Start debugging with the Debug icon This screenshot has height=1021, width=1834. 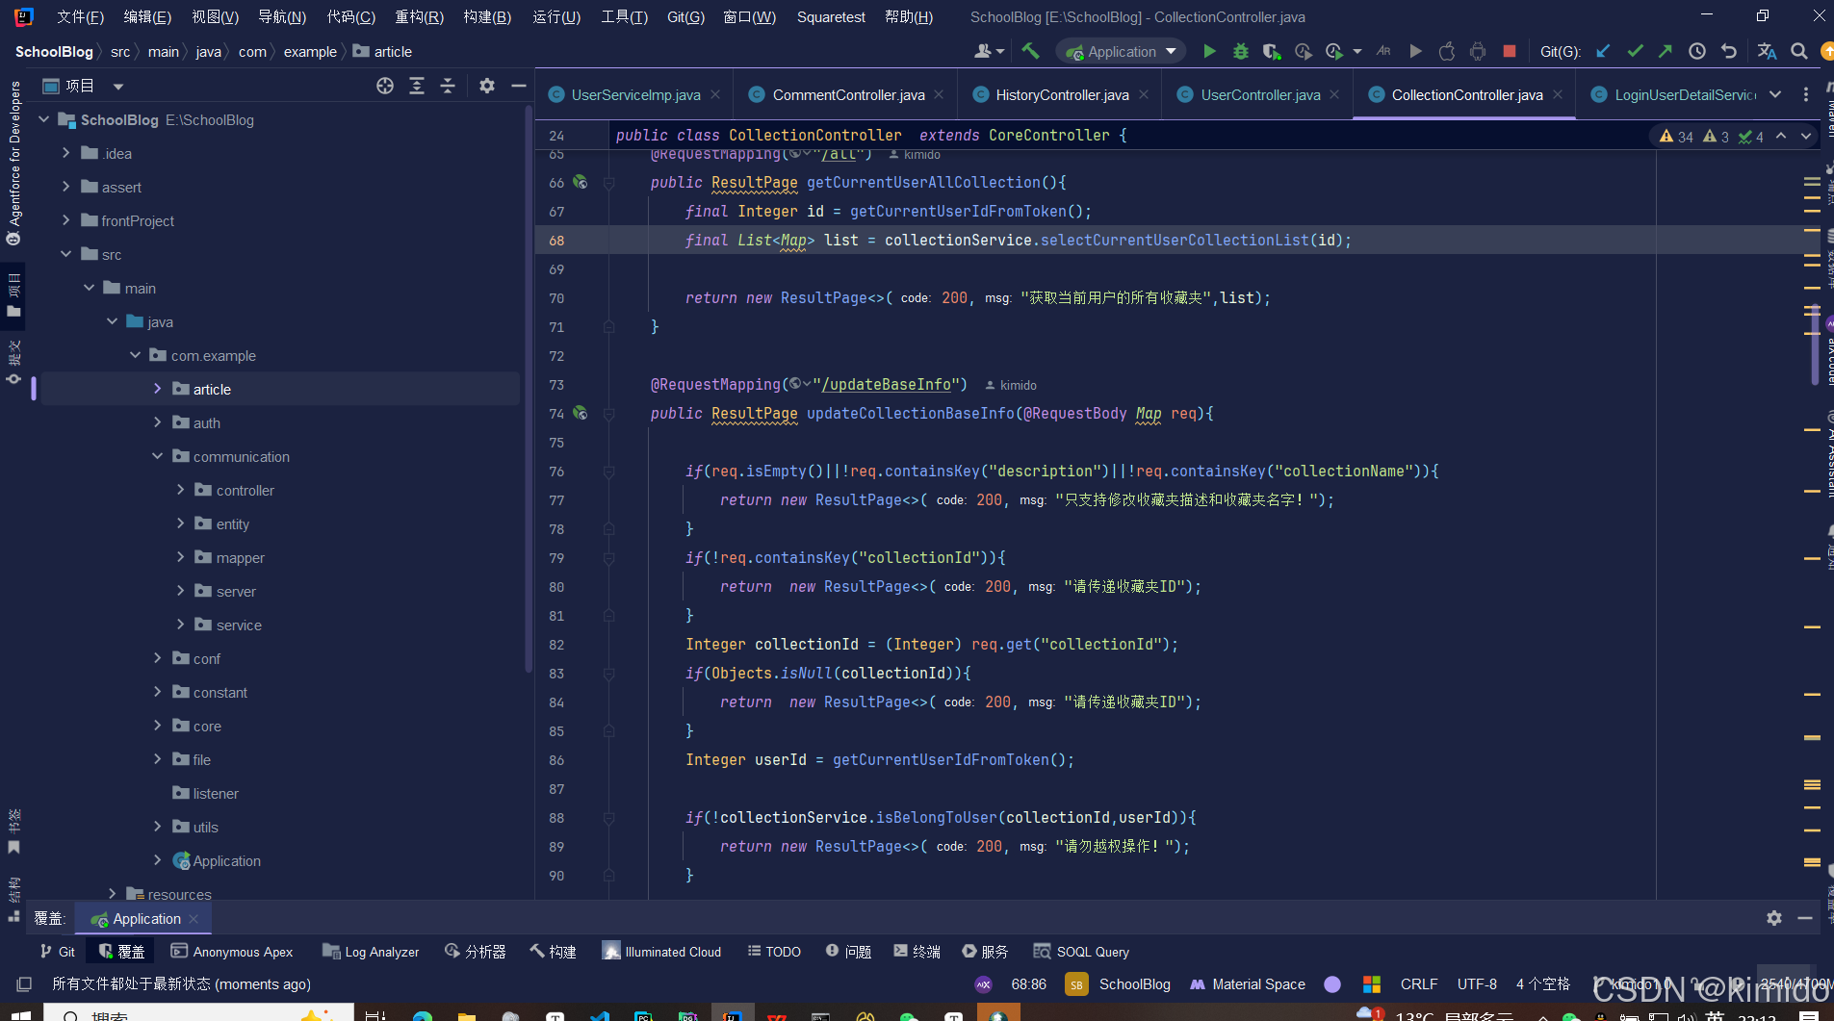pos(1240,51)
